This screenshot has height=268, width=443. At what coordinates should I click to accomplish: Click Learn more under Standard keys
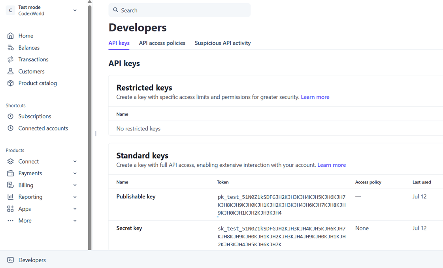(x=332, y=165)
